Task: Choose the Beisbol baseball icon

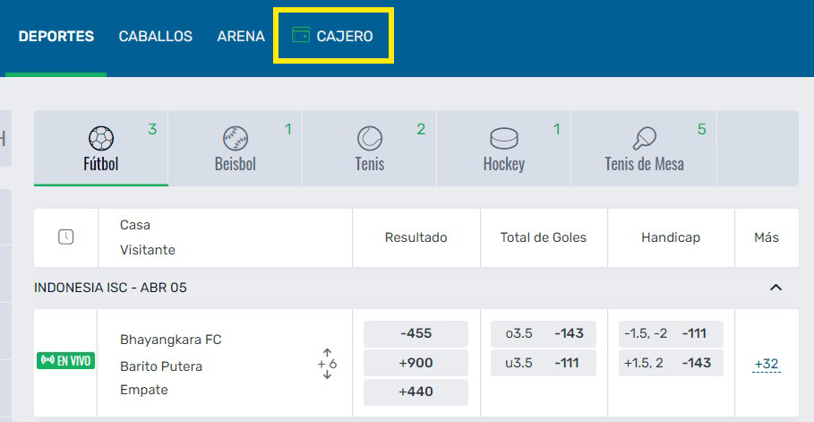Action: pyautogui.click(x=236, y=138)
